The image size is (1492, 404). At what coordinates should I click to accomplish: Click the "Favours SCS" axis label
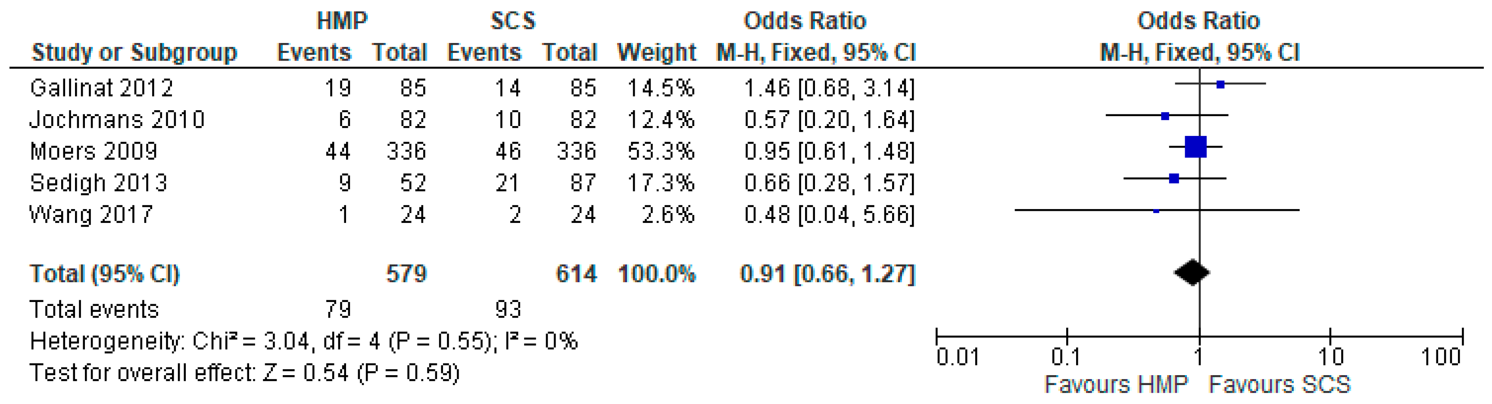tap(1280, 384)
